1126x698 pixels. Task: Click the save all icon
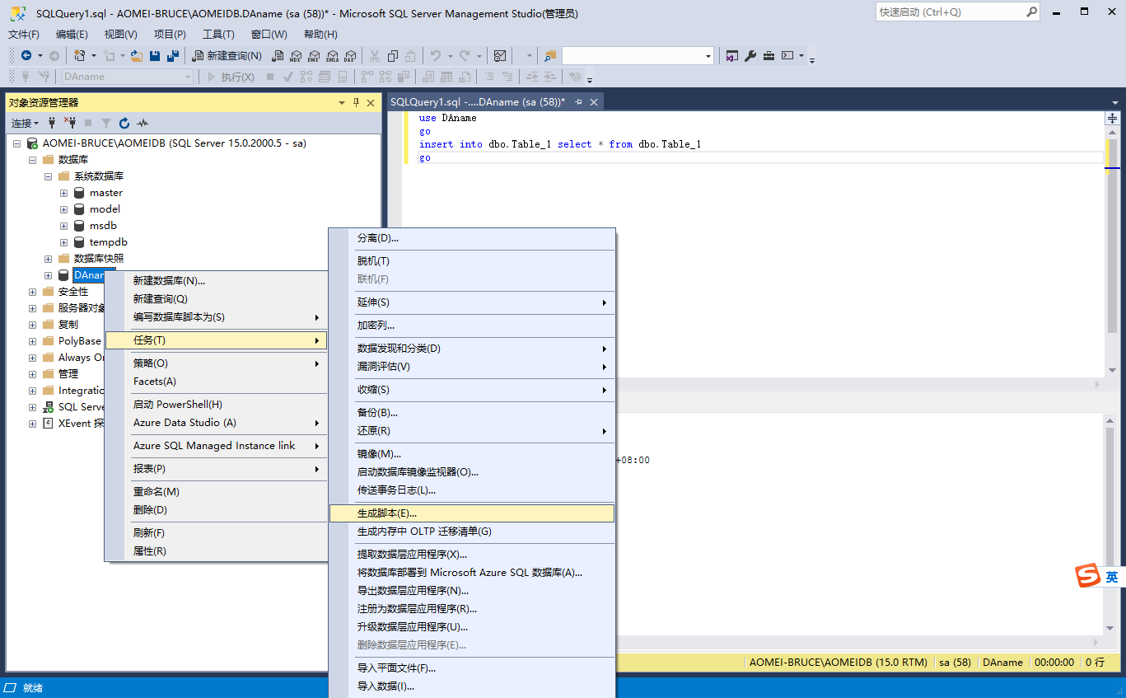click(x=173, y=56)
